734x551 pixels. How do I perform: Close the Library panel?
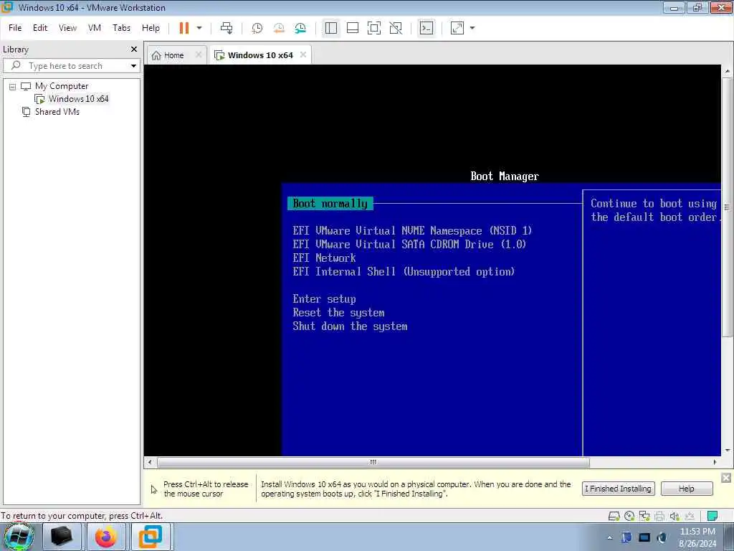(x=134, y=50)
